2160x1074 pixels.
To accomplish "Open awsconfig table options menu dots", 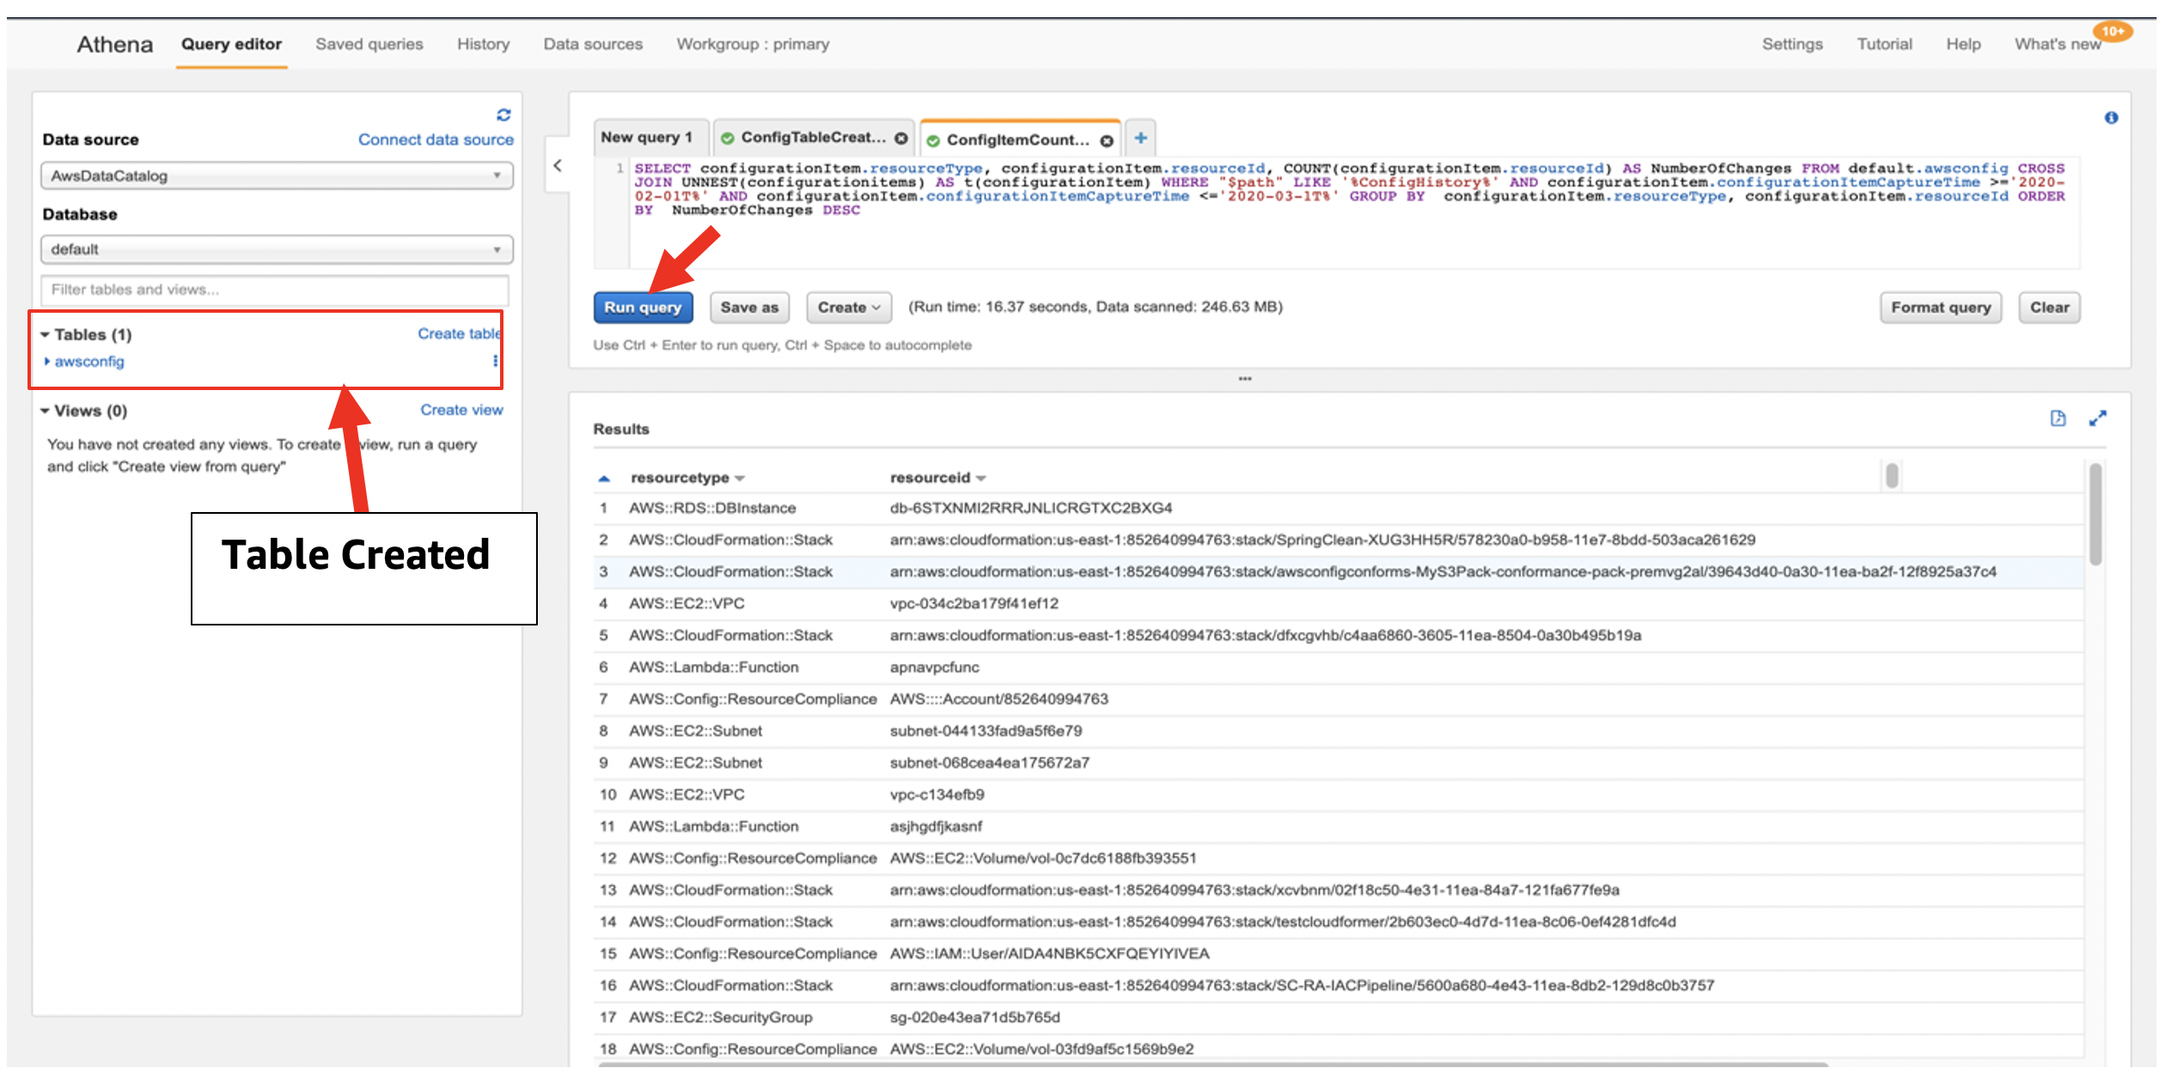I will pos(495,361).
